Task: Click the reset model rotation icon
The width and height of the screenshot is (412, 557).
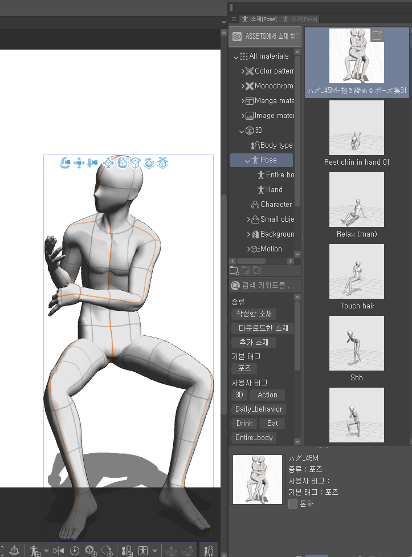Action: click(x=107, y=551)
